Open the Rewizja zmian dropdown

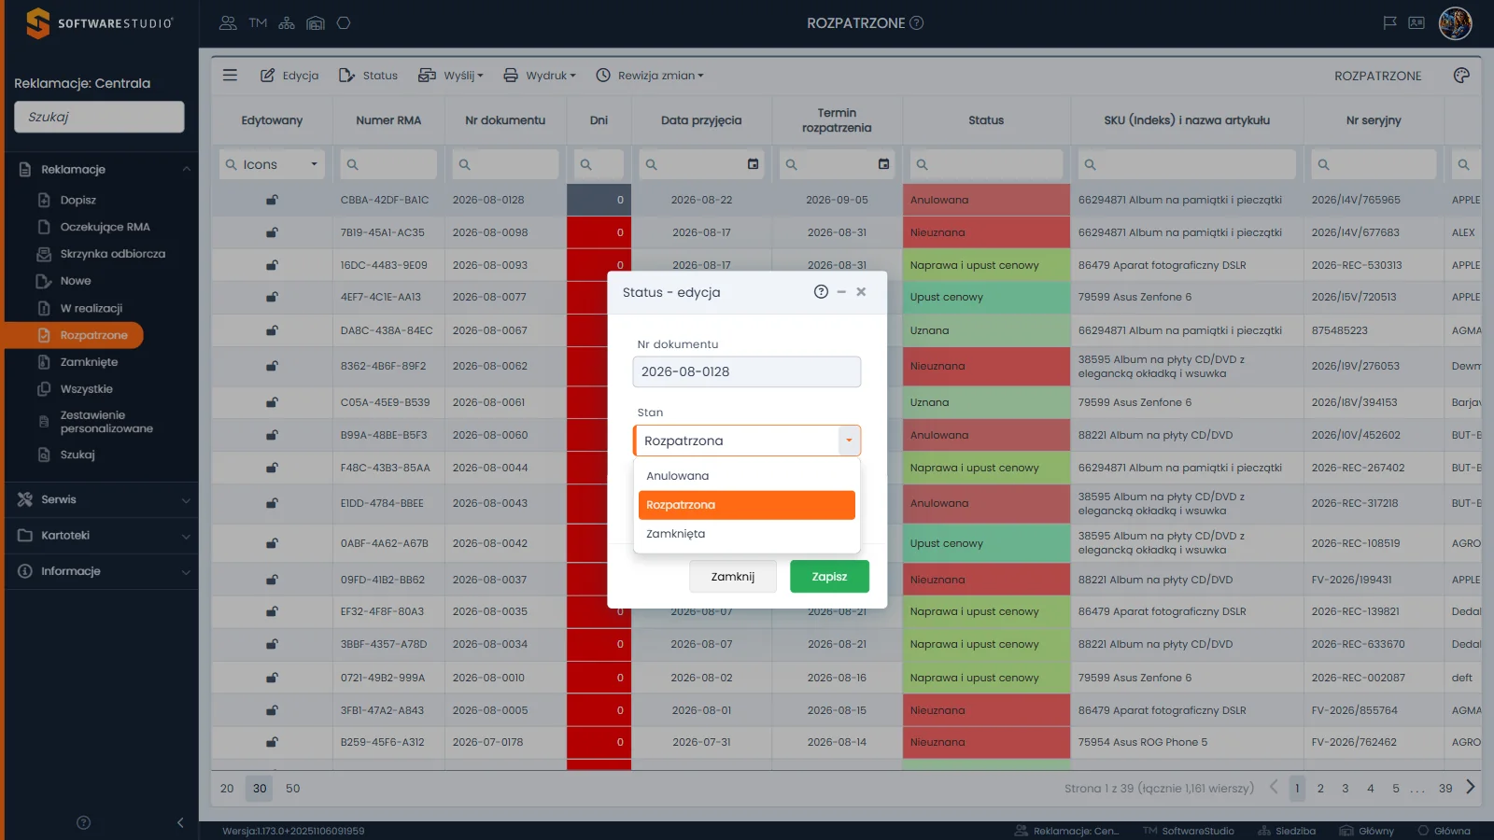(650, 76)
